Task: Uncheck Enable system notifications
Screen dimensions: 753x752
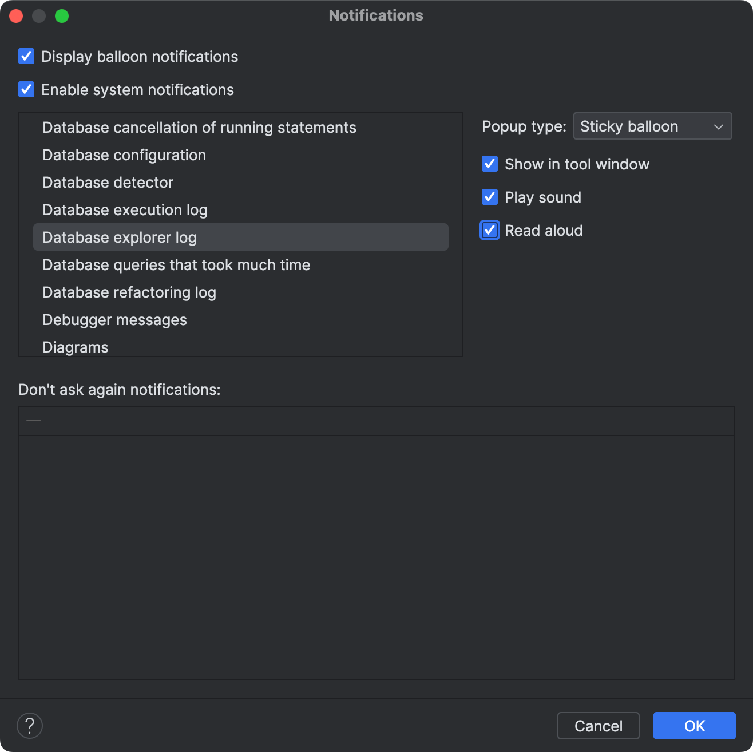Action: (26, 89)
